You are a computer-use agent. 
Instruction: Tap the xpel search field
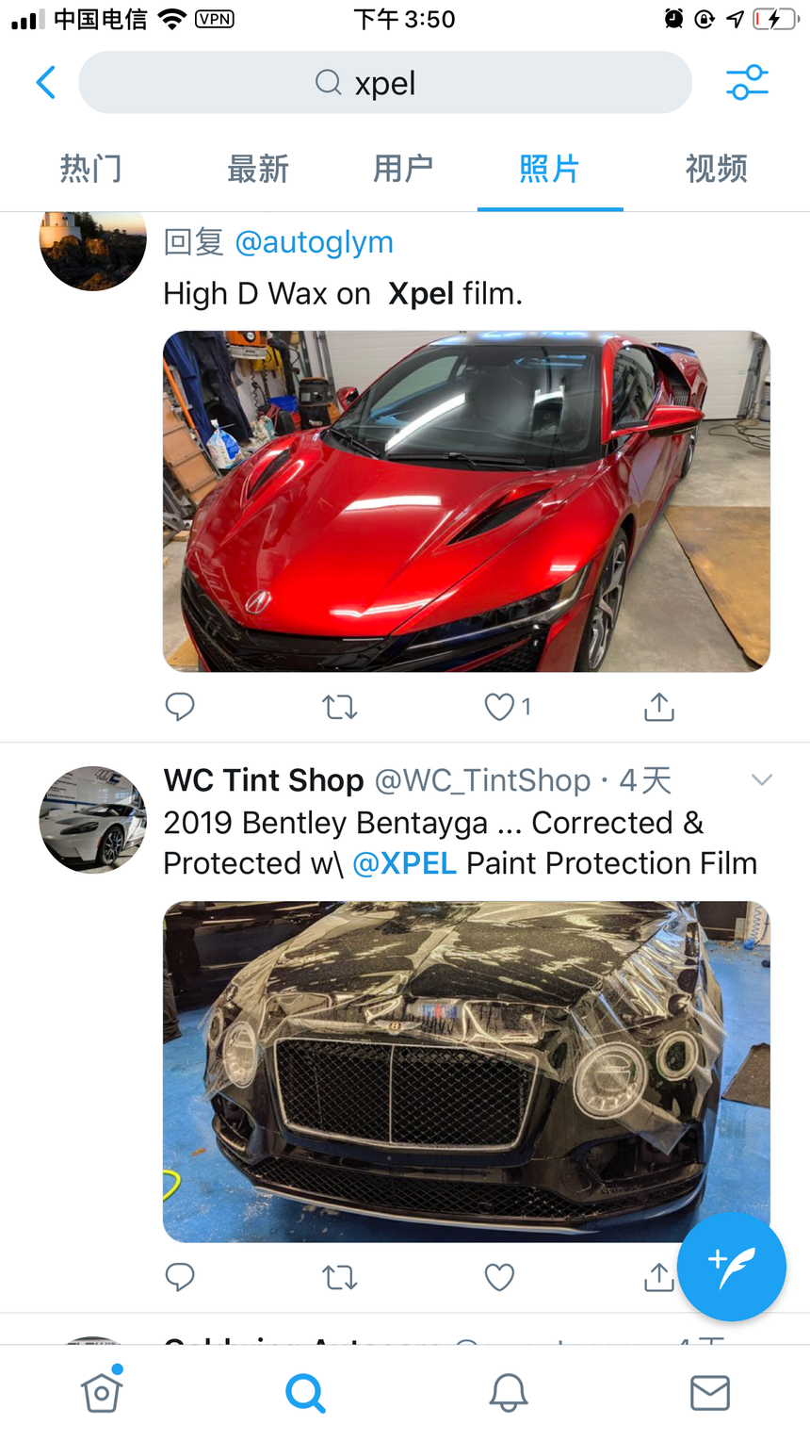pyautogui.click(x=385, y=83)
